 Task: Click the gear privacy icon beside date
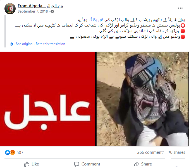[x=52, y=11]
